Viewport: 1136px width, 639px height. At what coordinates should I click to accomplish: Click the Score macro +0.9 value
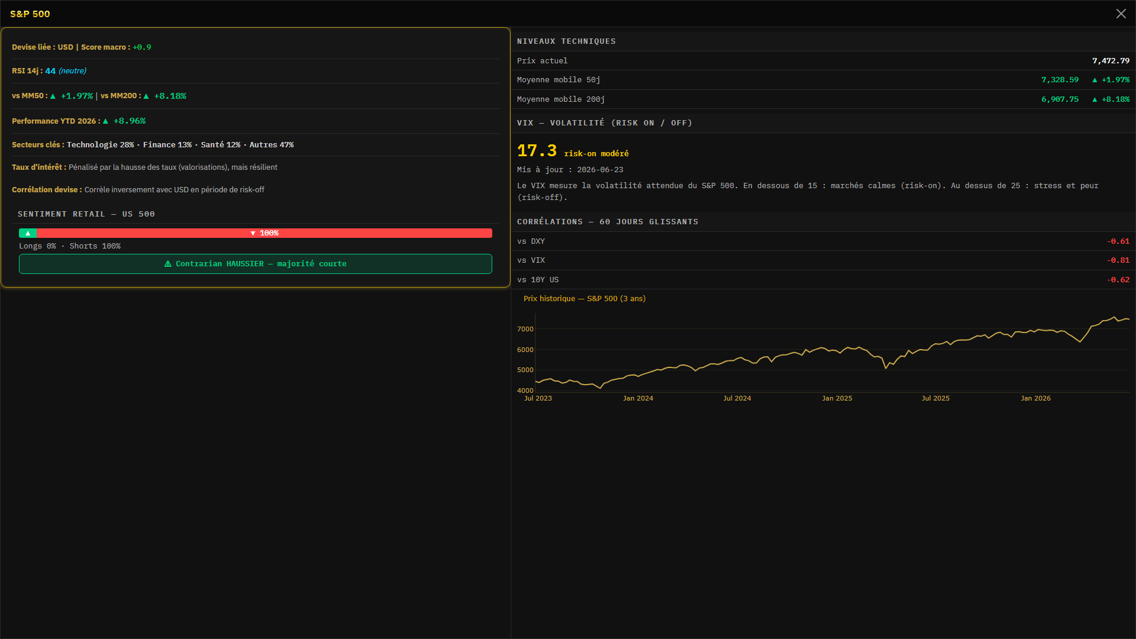(x=142, y=47)
